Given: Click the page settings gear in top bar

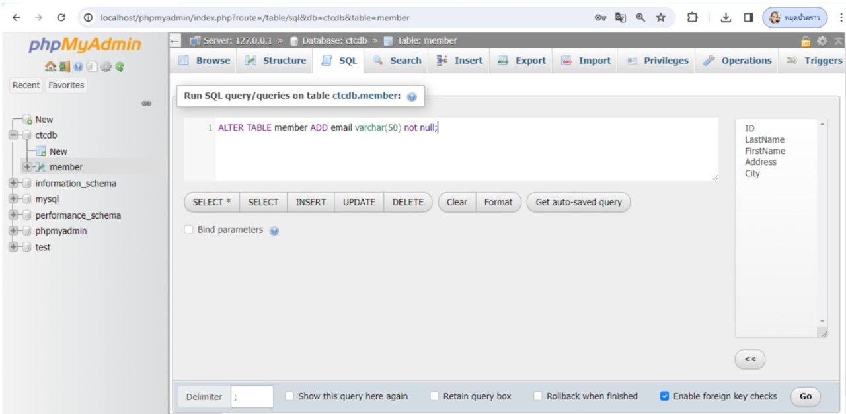Looking at the screenshot, I should click(823, 41).
